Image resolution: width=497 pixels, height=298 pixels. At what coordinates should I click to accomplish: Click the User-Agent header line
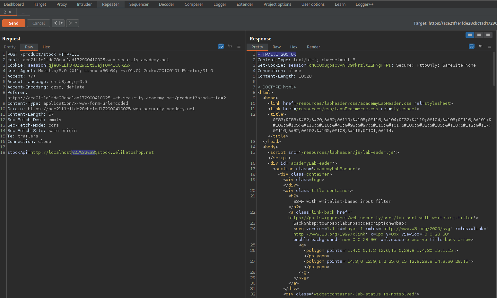click(x=110, y=70)
